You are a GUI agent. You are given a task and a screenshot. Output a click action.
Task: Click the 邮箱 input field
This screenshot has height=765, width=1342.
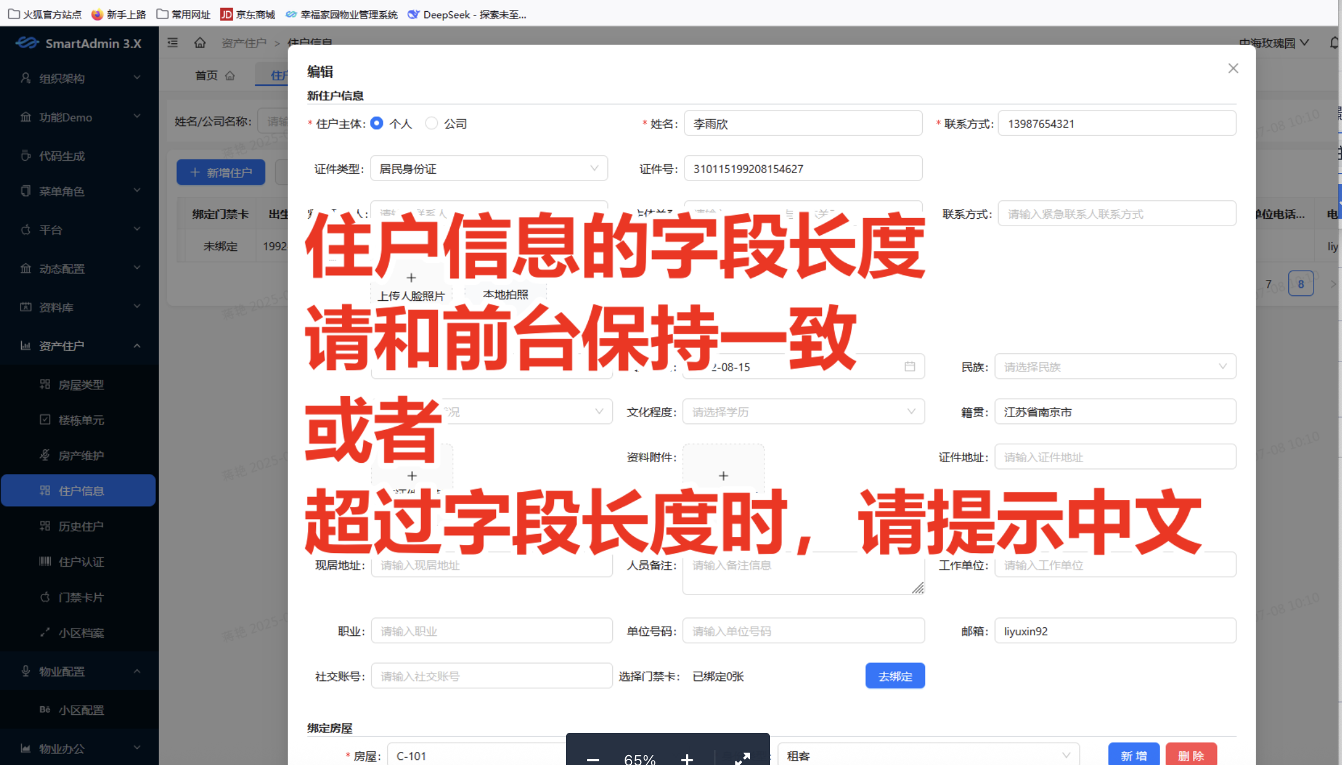coord(1114,631)
